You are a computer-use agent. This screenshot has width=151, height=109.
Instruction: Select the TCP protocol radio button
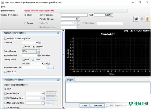[5, 89]
